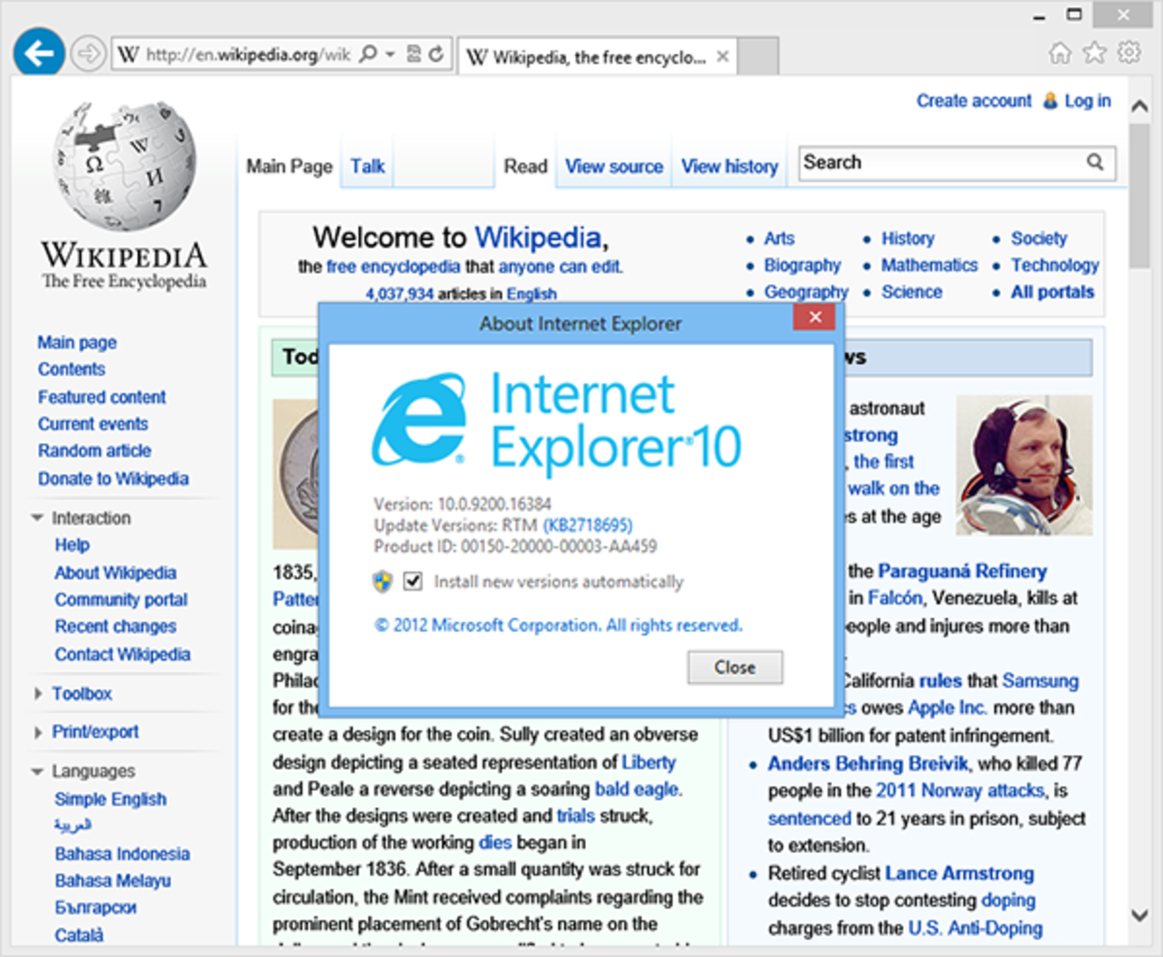1163x957 pixels.
Task: Click the Forward navigation arrow
Action: click(x=88, y=54)
